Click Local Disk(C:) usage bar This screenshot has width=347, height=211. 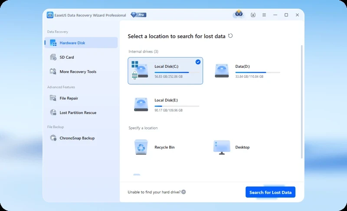pos(177,73)
